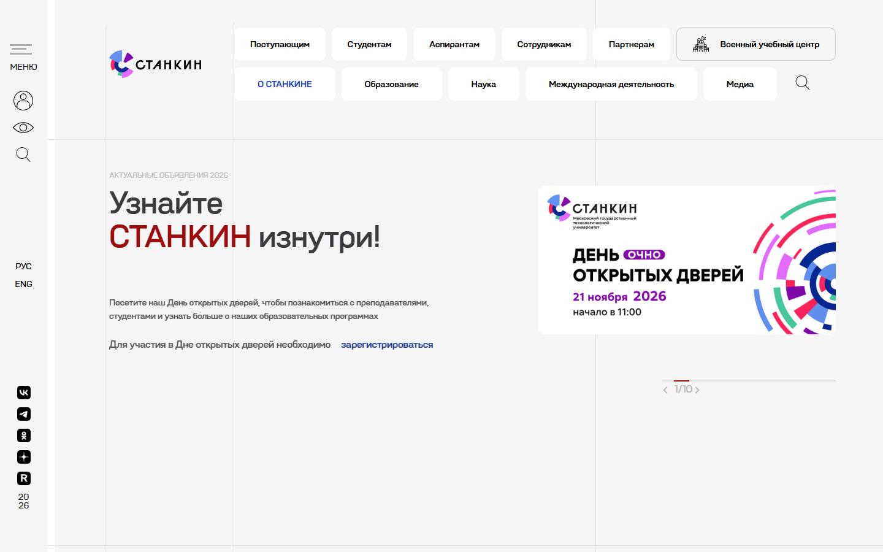883x552 pixels.
Task: Open the Dzen star social icon
Action: coord(24,457)
